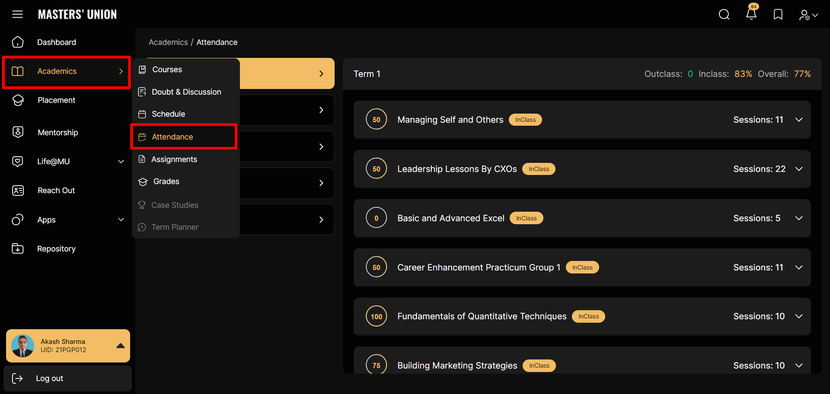Viewport: 830px width, 394px height.
Task: Click the Repository folder icon
Action: point(18,249)
